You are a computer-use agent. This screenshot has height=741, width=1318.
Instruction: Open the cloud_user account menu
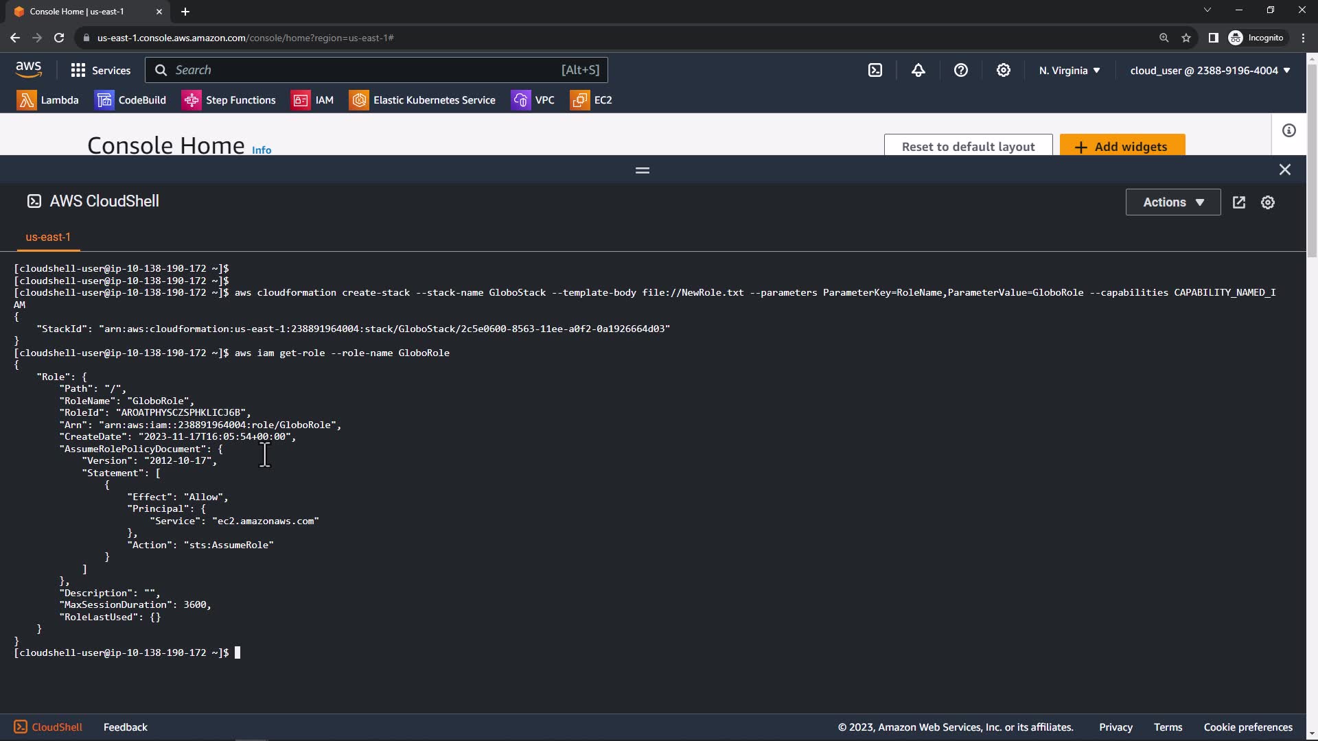[1210, 70]
